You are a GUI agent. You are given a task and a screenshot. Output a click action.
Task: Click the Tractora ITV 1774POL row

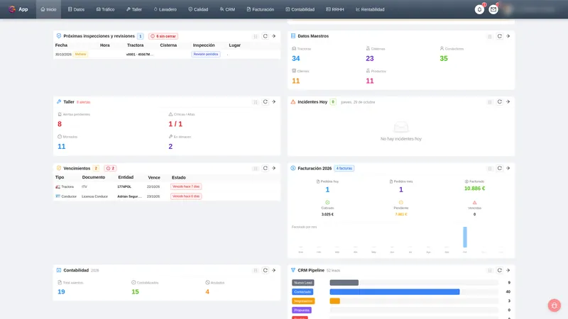coord(167,186)
